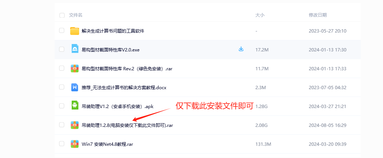Click the Word document icon for 推荐_无法生成计算书 docx
Screen dimensions: 383x158
(75, 87)
